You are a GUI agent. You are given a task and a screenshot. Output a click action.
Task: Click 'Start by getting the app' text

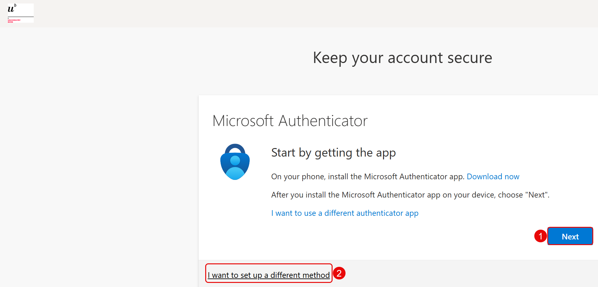click(x=334, y=153)
